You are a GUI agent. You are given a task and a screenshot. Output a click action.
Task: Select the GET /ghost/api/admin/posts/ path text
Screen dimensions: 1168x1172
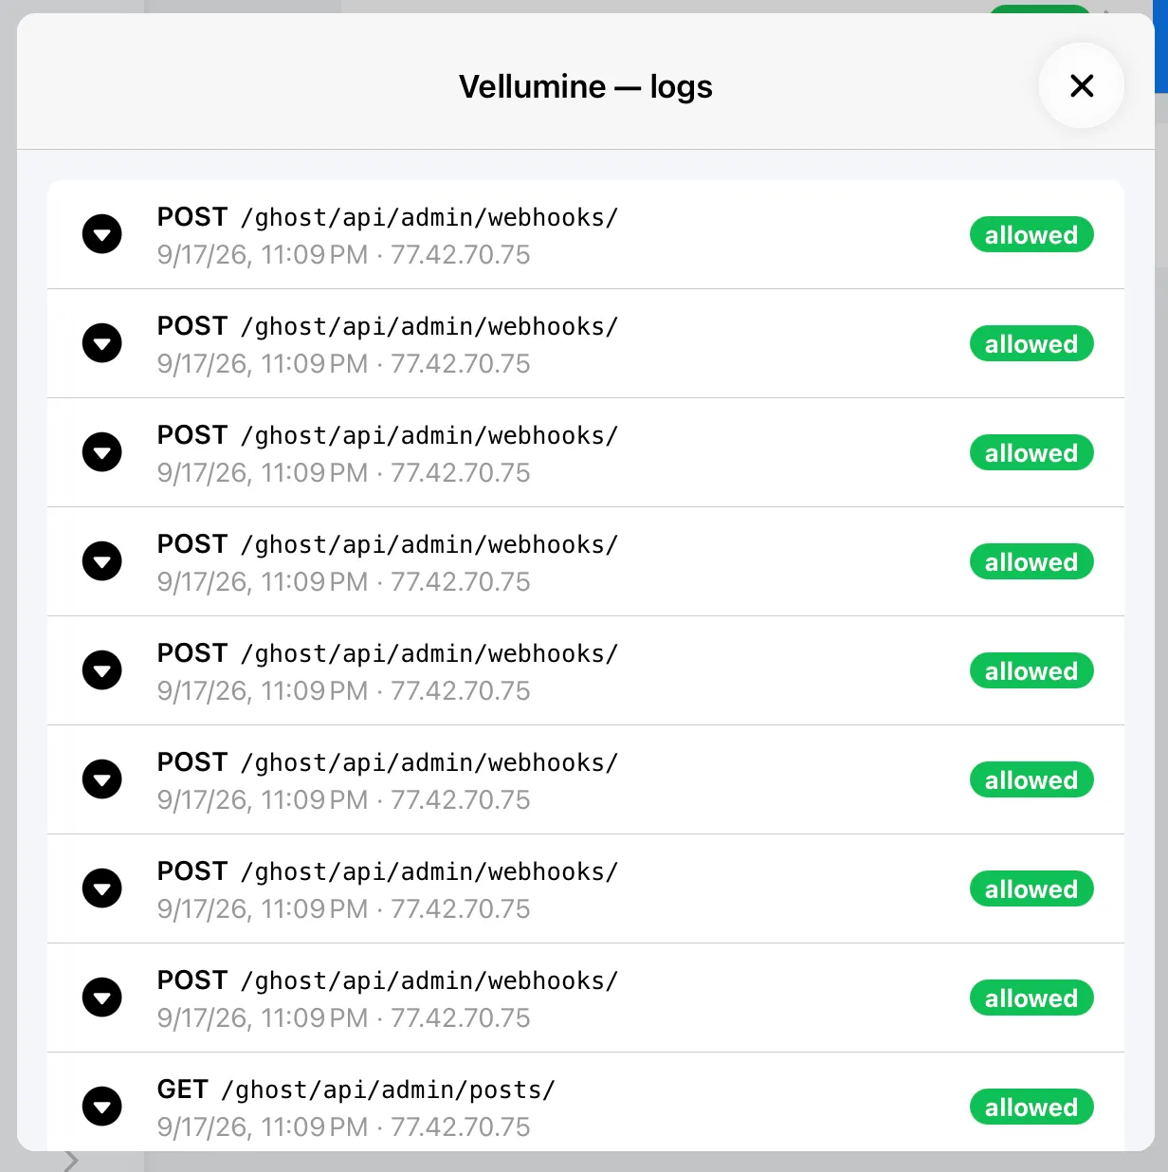[x=388, y=1090]
